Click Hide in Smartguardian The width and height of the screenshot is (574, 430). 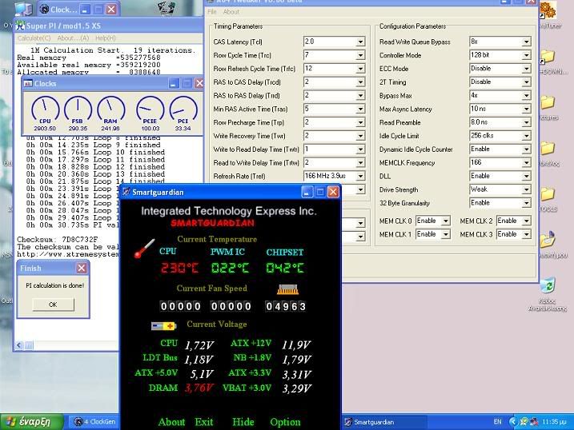coord(243,422)
